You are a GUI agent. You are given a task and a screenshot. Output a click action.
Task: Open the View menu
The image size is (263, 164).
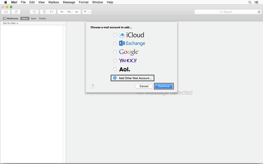coord(41,2)
